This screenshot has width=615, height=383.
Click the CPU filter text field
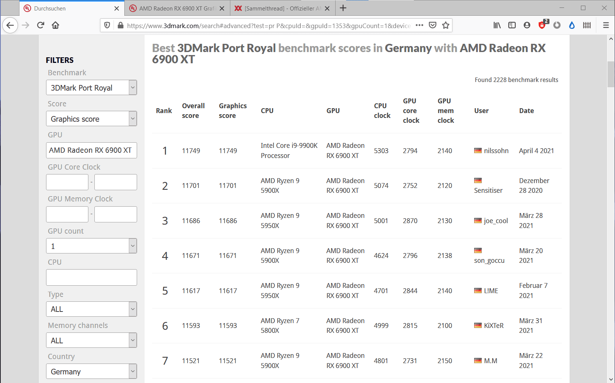(x=91, y=277)
